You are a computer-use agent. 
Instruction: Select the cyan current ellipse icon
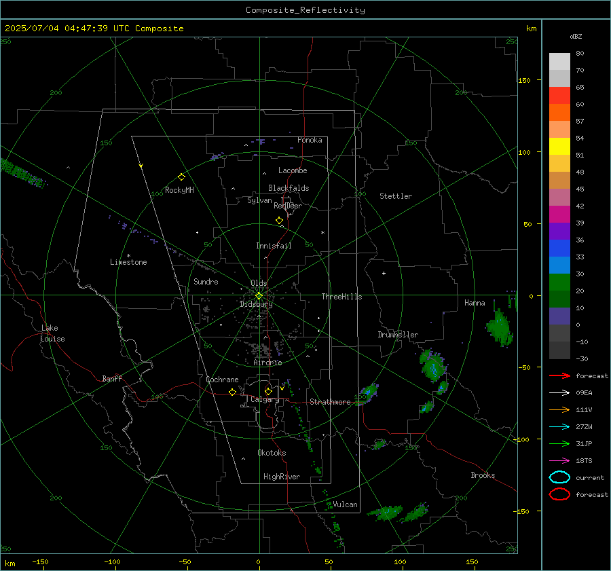coord(559,477)
